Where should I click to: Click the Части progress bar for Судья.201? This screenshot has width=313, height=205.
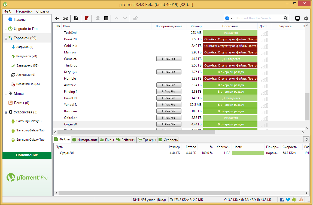(x=248, y=153)
